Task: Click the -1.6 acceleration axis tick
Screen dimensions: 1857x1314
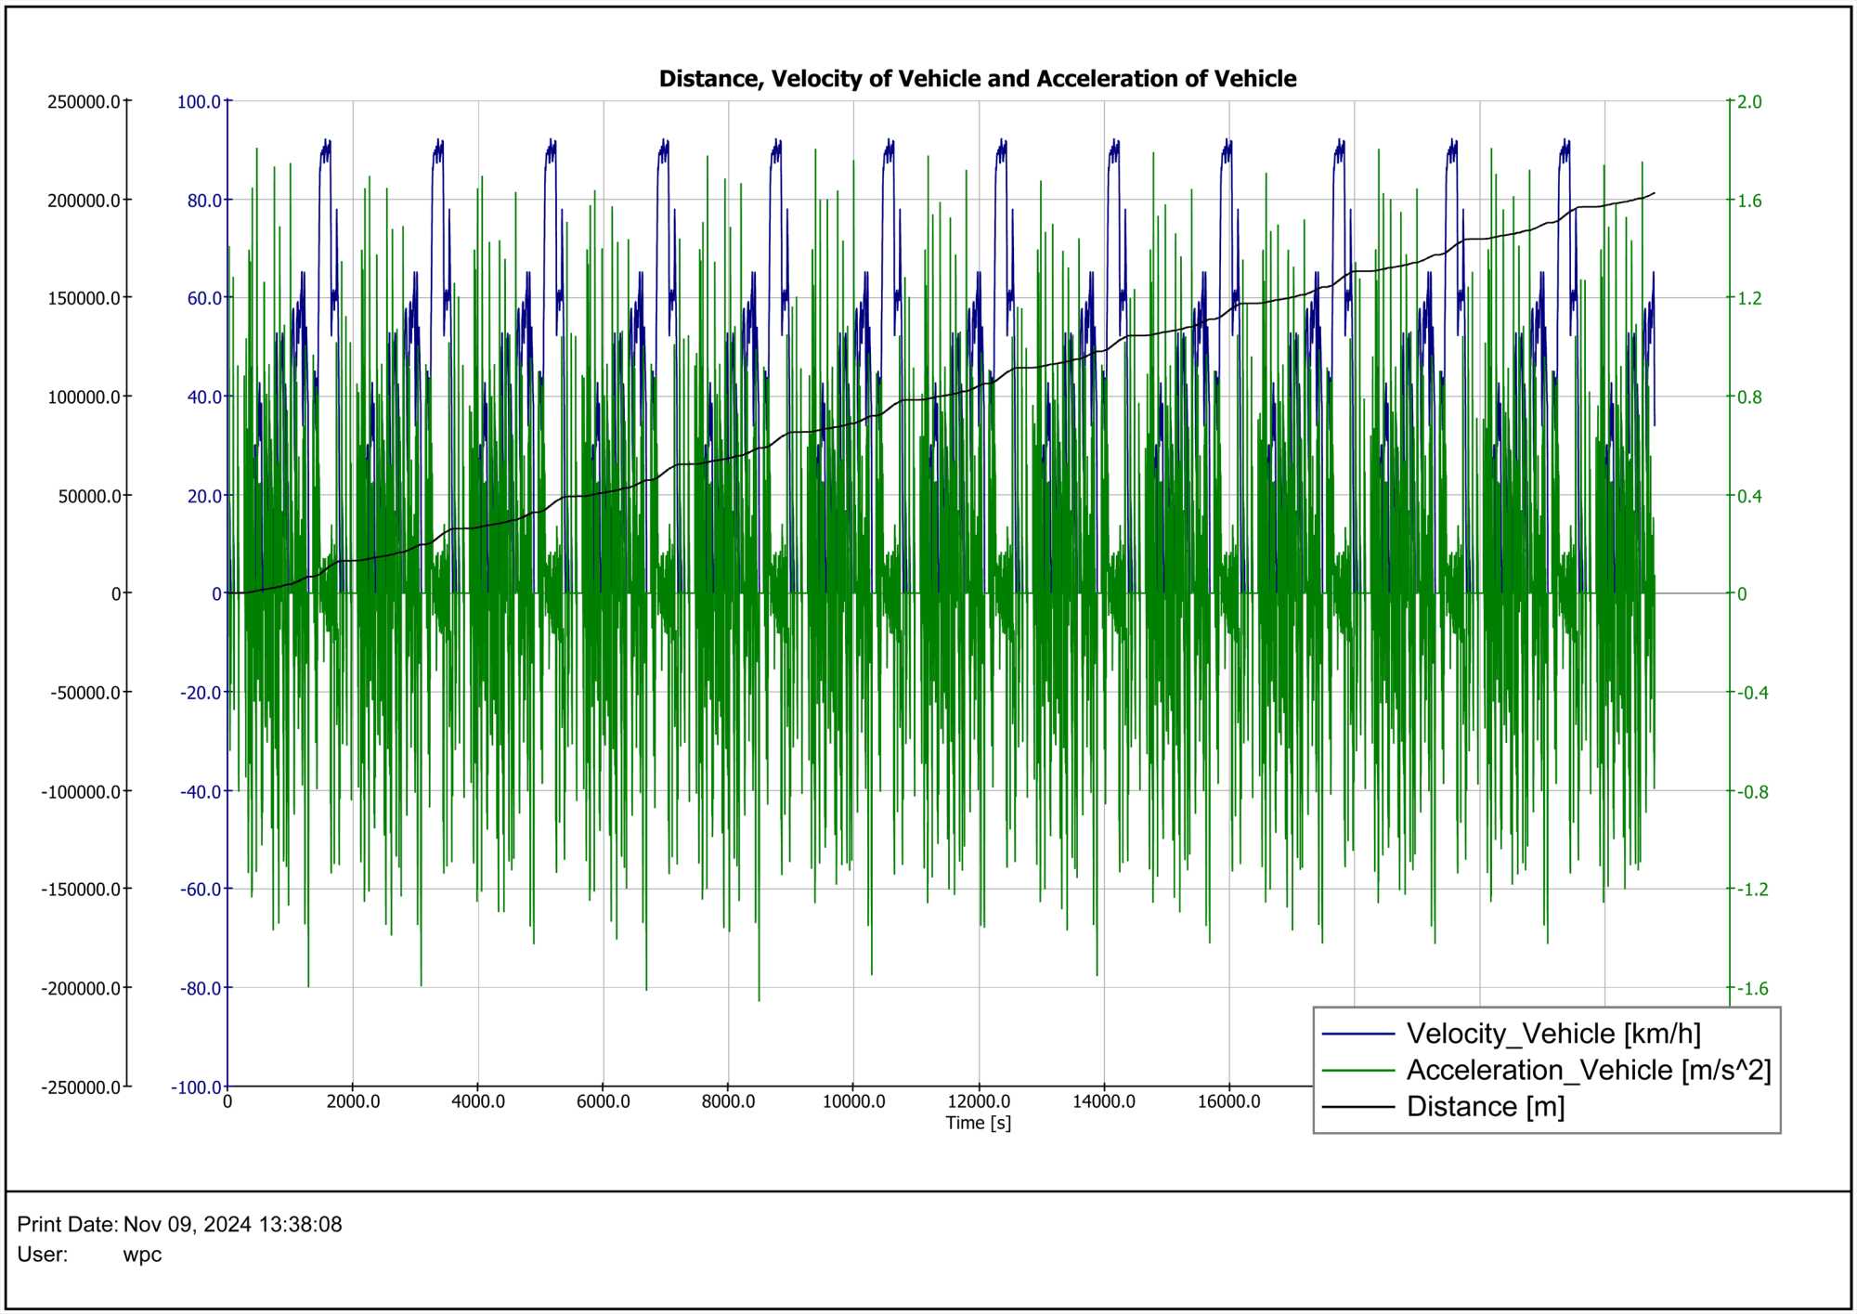Action: [1752, 988]
